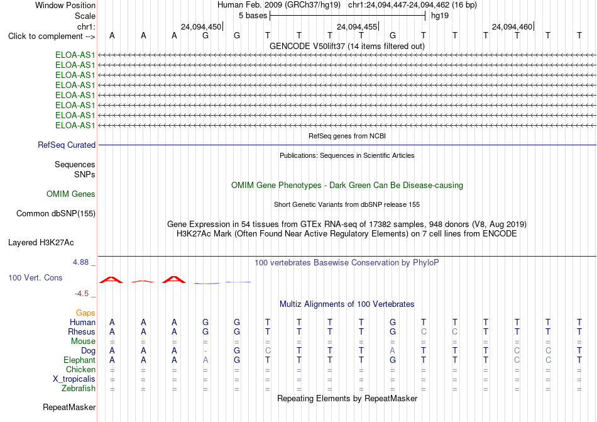Viewport: 597px width, 422px height.
Task: Open 'Repeating Elements by RepeatMasker' title
Action: [x=348, y=399]
